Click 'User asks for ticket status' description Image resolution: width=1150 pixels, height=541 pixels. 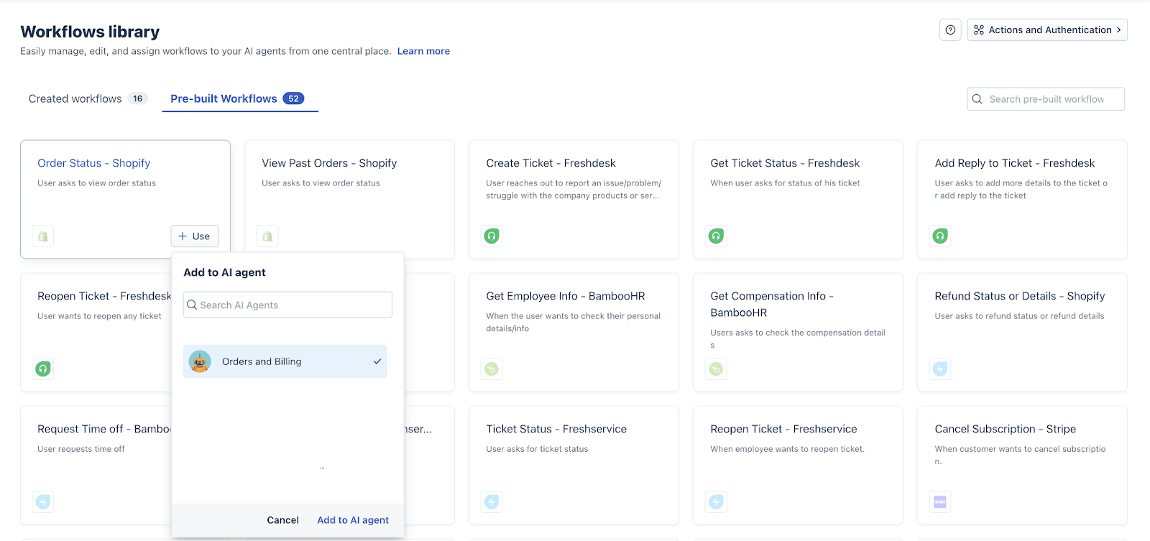pos(537,449)
